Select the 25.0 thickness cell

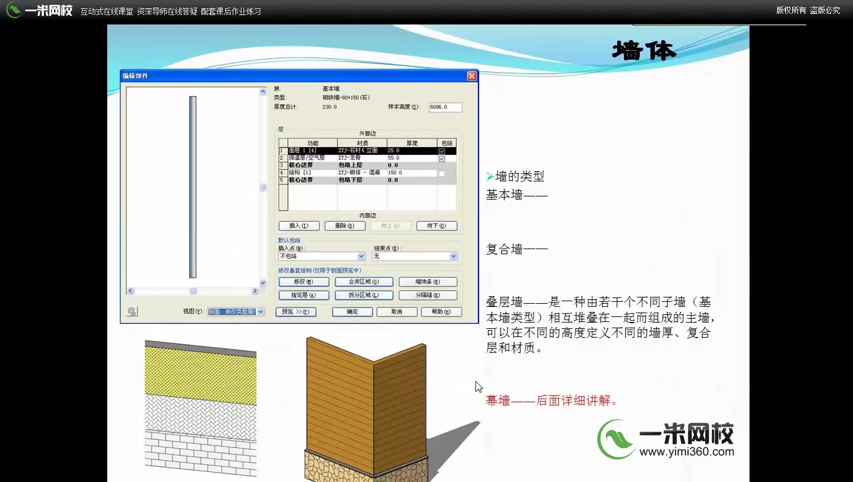click(412, 151)
